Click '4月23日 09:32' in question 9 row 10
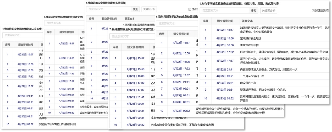This screenshot has width=332, height=132. (225, 98)
